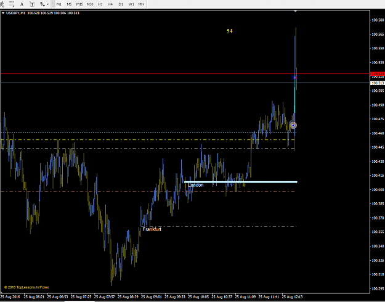Switch chart to D1 daily timeframe
The height and width of the screenshot is (302, 385).
pyautogui.click(x=121, y=4)
